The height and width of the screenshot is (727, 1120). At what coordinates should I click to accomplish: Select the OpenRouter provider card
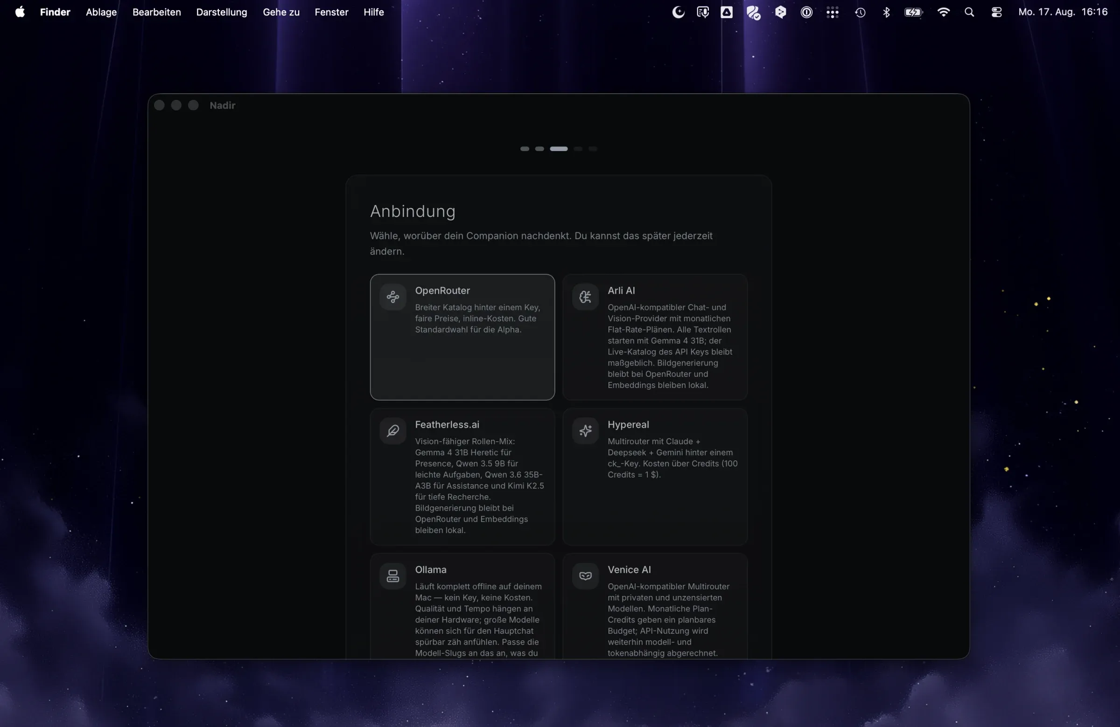click(x=462, y=337)
